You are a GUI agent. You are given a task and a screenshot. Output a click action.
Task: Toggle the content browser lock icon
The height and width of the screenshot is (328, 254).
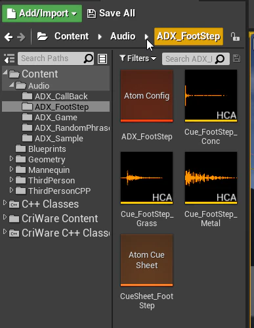pos(235,37)
